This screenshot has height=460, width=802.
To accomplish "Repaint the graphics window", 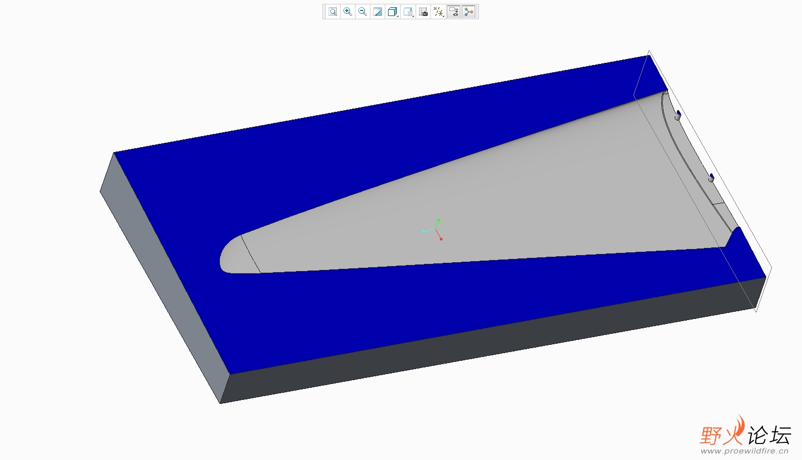I will [x=378, y=12].
